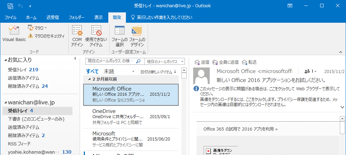The image size is (346, 155).
Task: Switch to the Home ribbon tab
Action: pyautogui.click(x=31, y=17)
